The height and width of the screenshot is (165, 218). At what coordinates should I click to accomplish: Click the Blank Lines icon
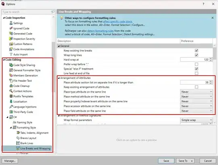(x=18, y=143)
